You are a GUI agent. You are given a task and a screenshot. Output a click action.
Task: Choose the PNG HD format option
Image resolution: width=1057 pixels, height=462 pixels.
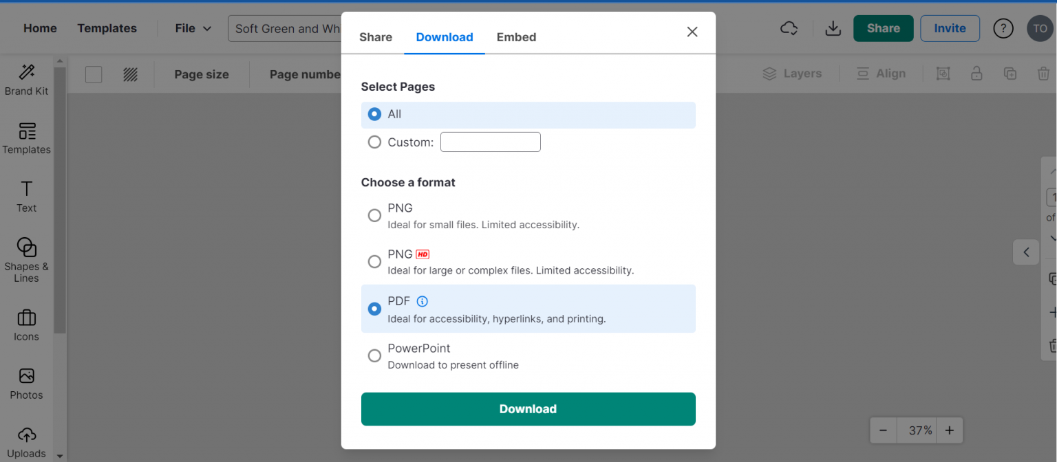[x=374, y=262]
